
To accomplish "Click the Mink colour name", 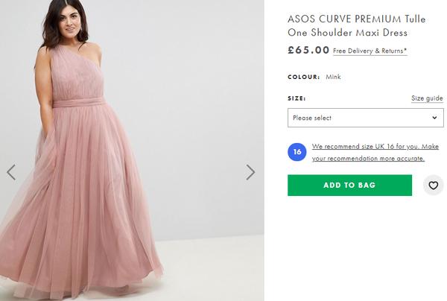I will (333, 77).
